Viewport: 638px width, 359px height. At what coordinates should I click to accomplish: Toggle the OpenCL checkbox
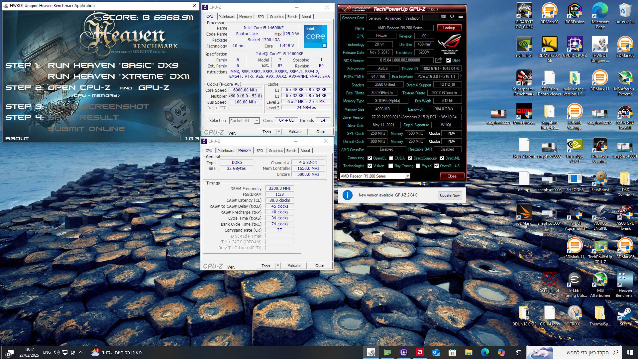(370, 158)
